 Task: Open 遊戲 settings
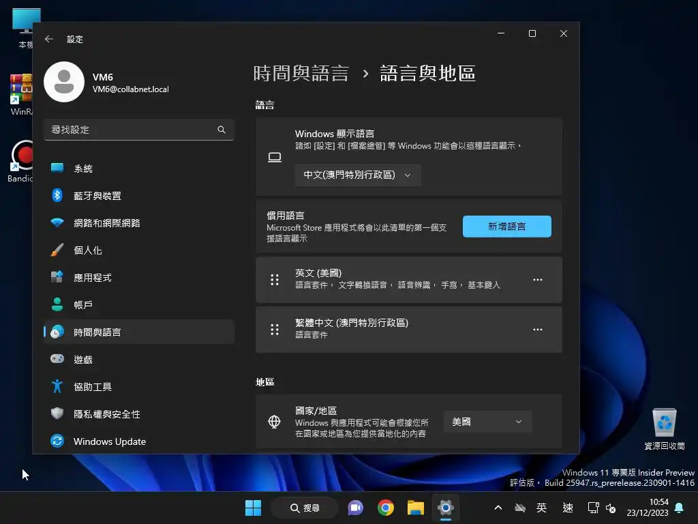pyautogui.click(x=139, y=359)
